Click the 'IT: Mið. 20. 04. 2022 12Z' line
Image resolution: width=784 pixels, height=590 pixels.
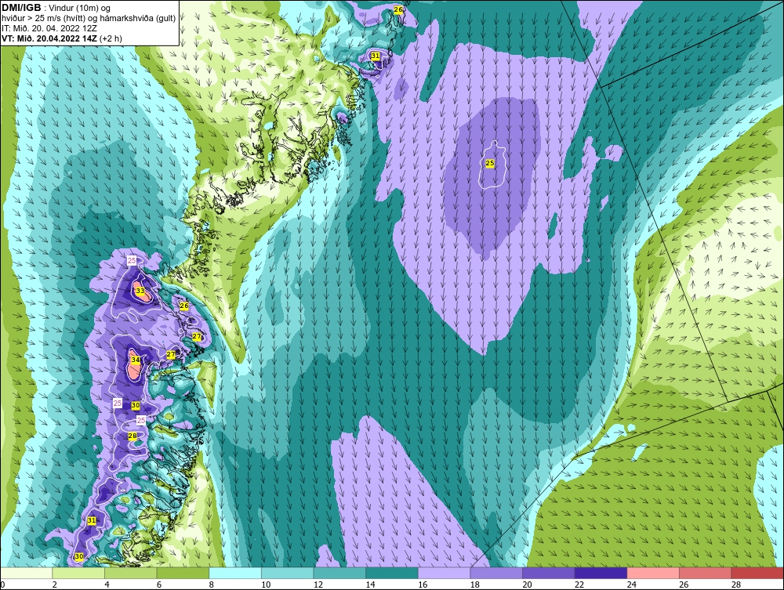click(49, 28)
